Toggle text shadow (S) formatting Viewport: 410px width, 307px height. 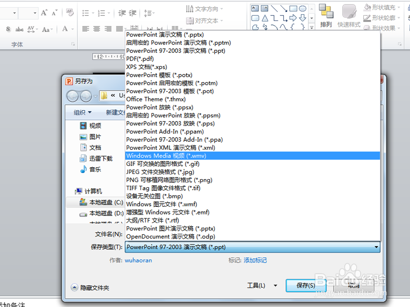point(8,29)
